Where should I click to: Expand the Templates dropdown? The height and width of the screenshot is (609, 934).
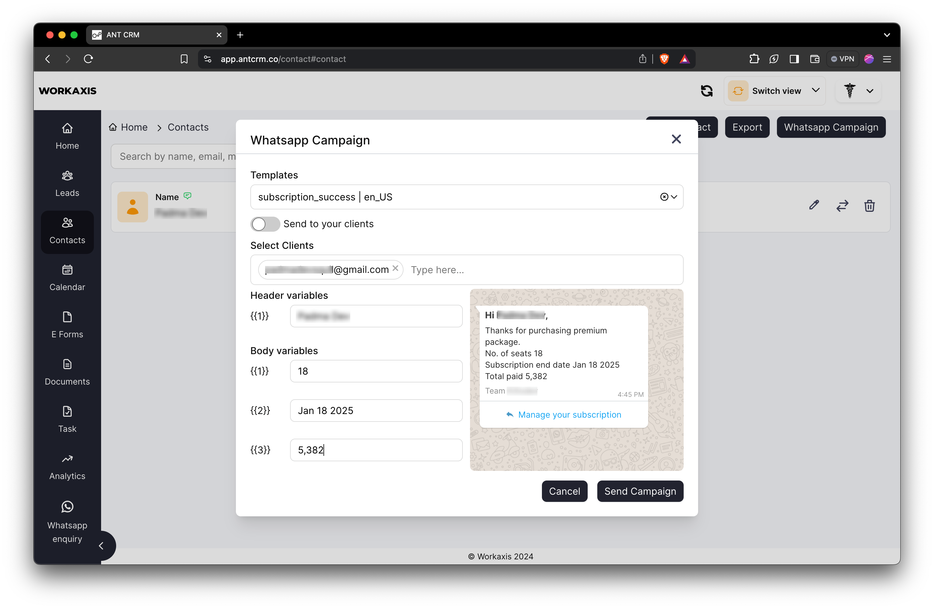[x=674, y=197]
